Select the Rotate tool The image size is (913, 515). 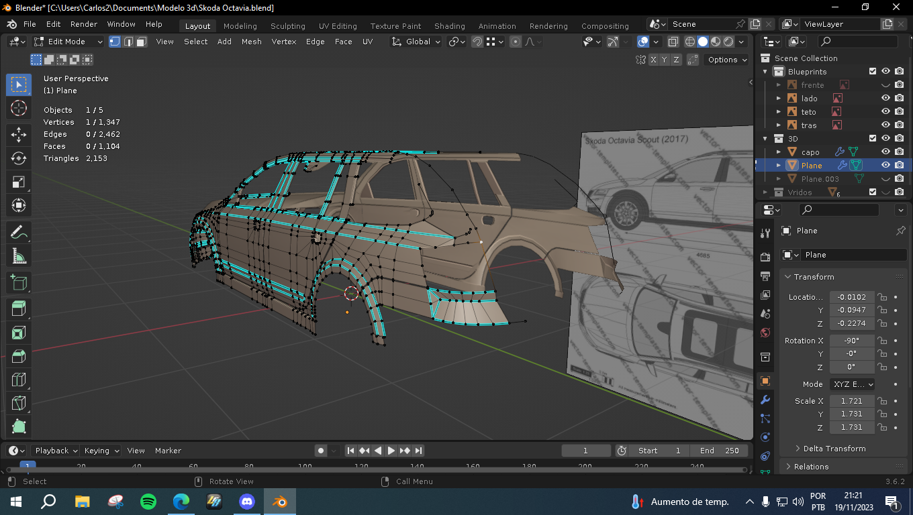(x=19, y=158)
